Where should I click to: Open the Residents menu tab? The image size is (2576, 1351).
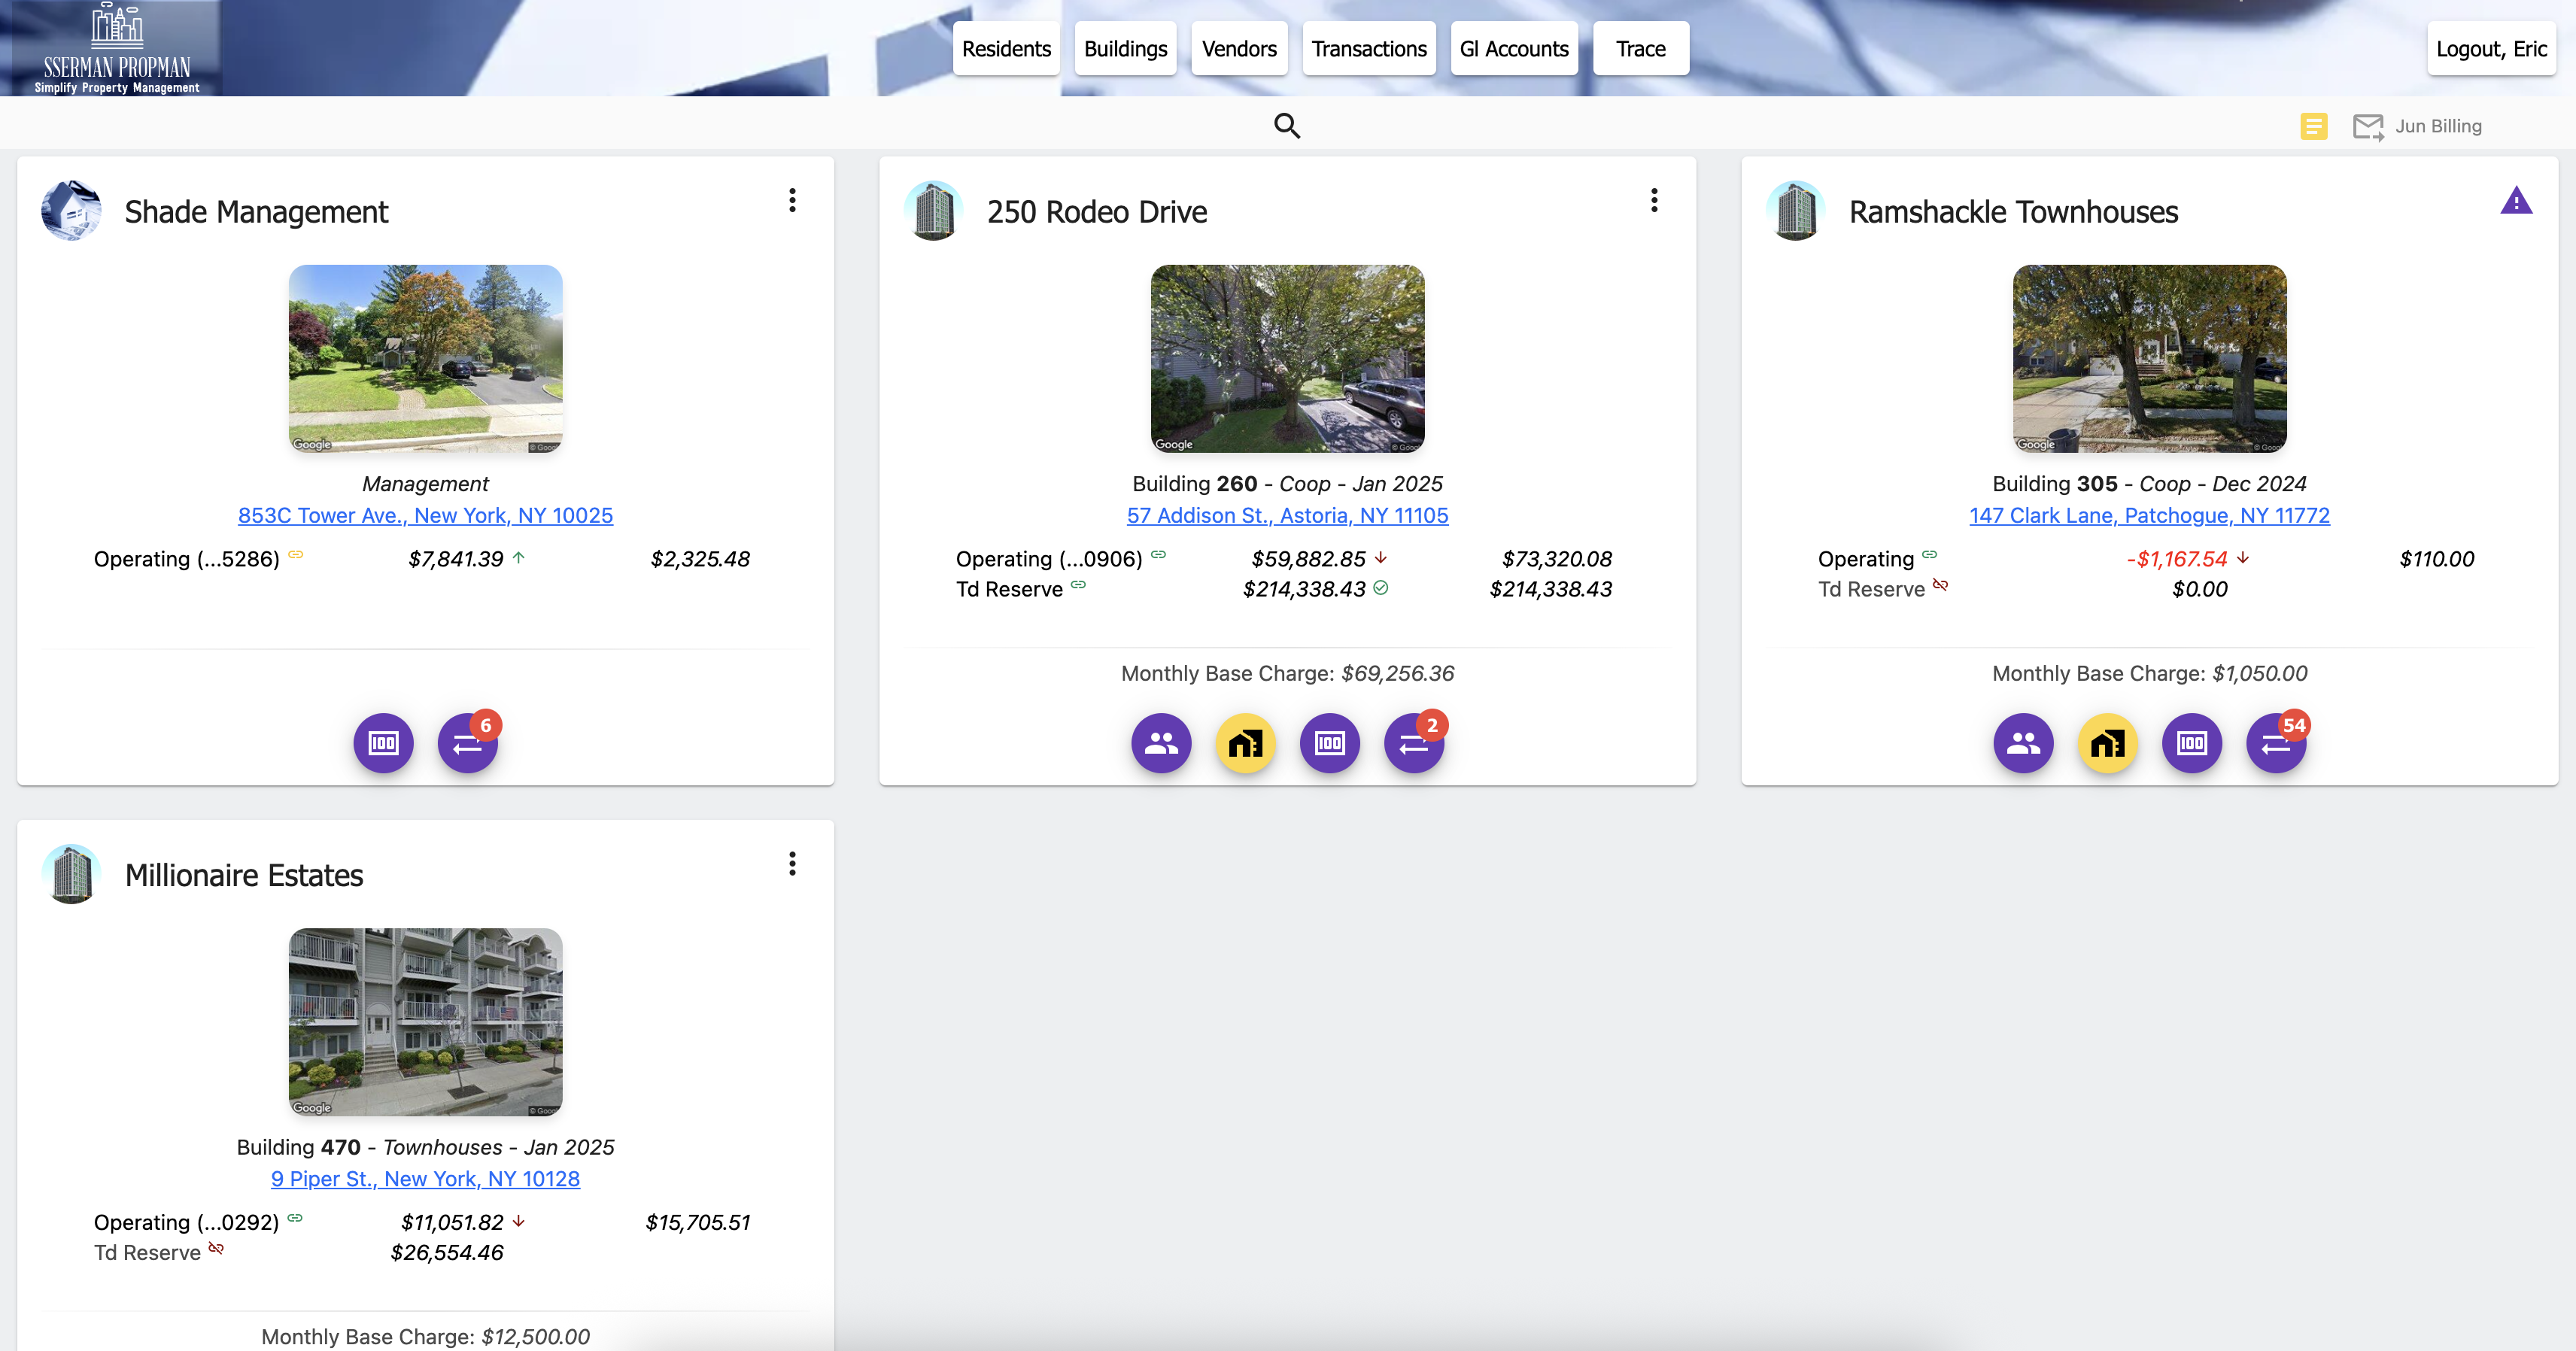point(1006,48)
